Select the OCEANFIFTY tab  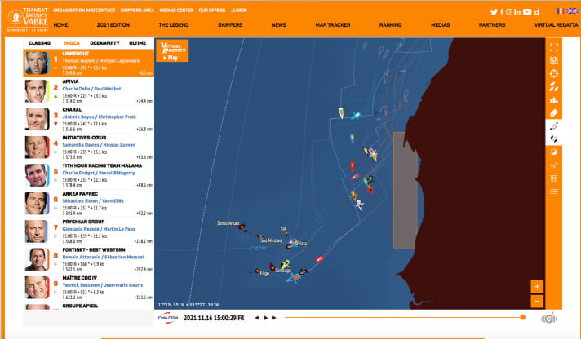105,43
